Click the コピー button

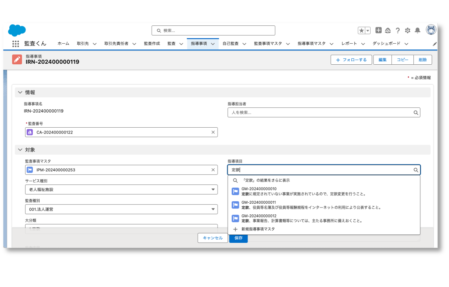(403, 60)
